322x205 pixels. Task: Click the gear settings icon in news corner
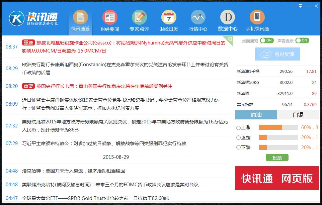[x=230, y=39]
